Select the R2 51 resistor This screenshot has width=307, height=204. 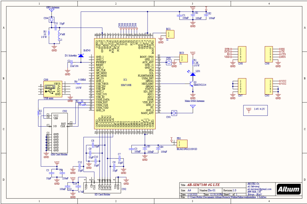pyautogui.click(x=38, y=113)
